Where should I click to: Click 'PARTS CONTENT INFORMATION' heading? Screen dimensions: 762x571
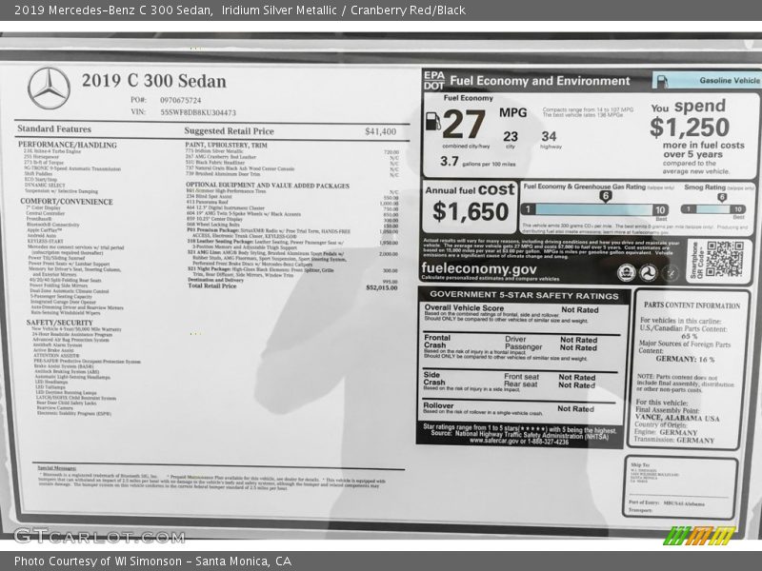coord(692,305)
